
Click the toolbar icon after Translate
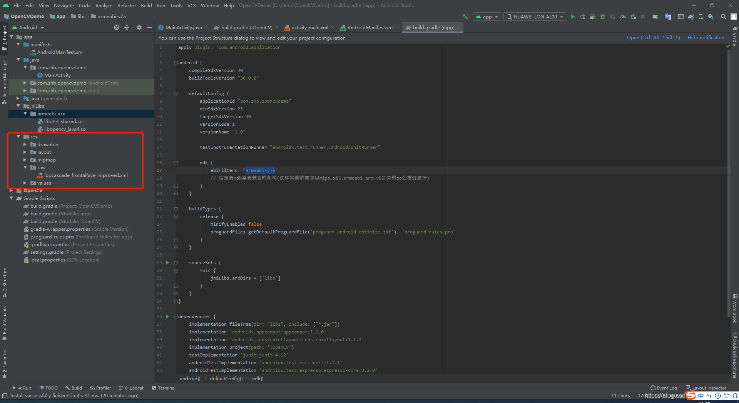(x=681, y=17)
